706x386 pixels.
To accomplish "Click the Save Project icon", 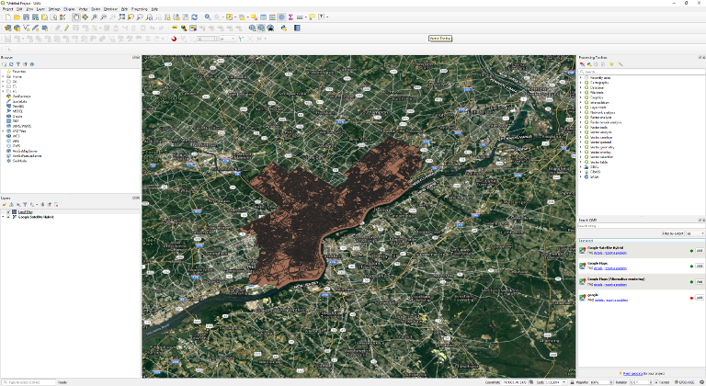I will click(27, 17).
